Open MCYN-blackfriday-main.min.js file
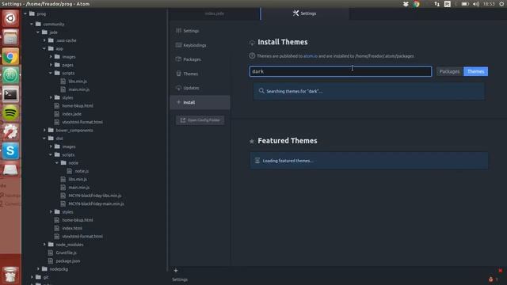 pyautogui.click(x=96, y=204)
